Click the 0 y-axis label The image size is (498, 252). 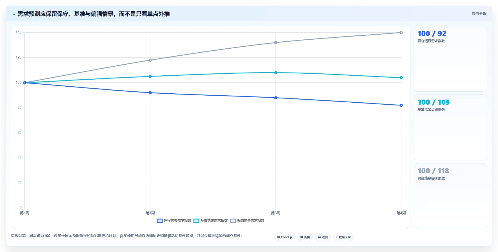click(21, 208)
